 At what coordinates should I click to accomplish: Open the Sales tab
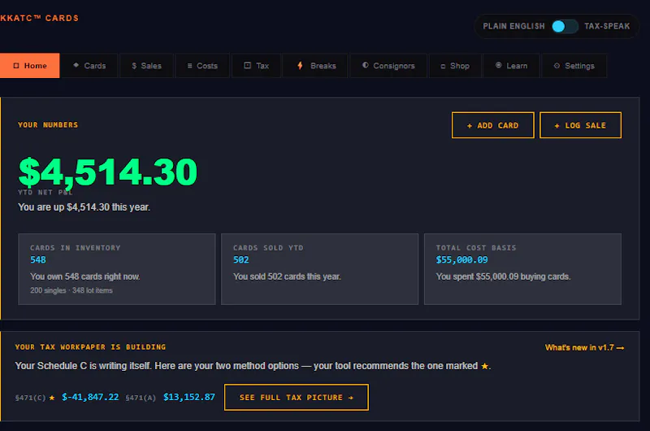[x=146, y=66]
